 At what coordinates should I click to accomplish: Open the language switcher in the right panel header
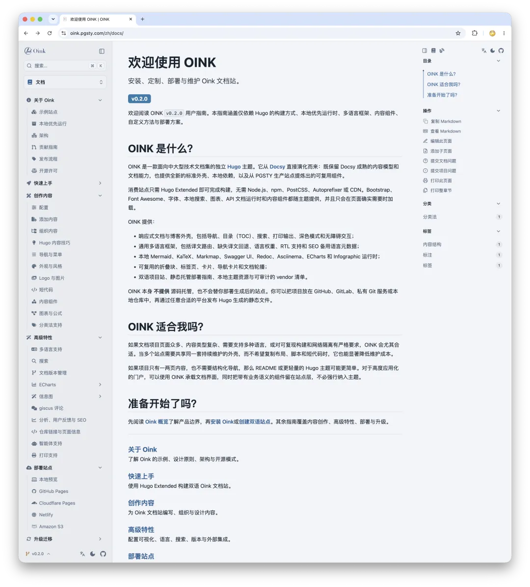tap(483, 51)
